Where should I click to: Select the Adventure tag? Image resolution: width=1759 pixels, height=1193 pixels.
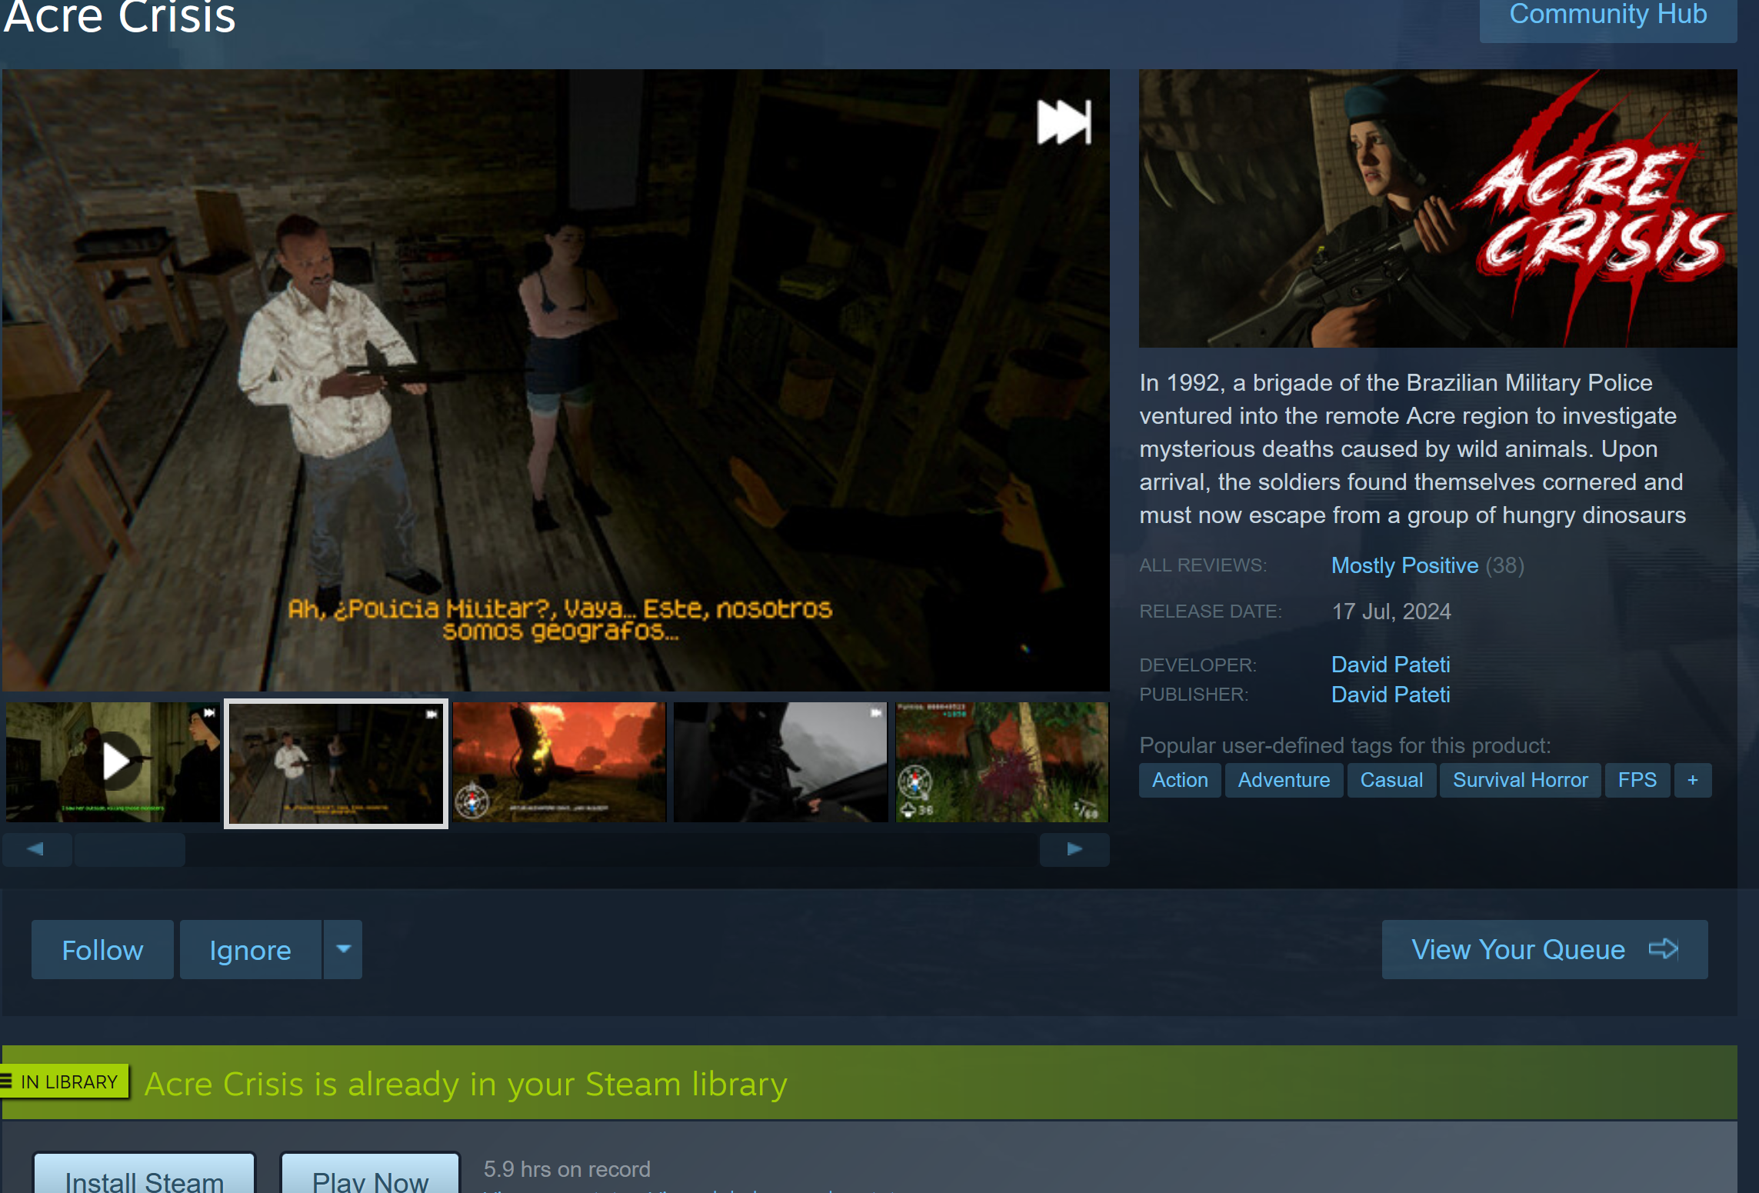(1284, 780)
